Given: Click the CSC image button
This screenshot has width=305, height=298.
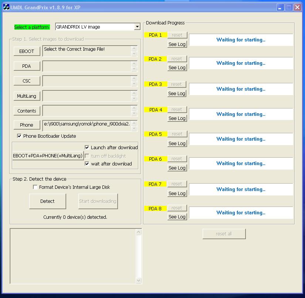Looking at the screenshot, I should (27, 81).
